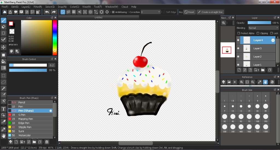This screenshot has height=150, width=280.
Task: Select the Watercolor brush
Action: click(x=30, y=135)
